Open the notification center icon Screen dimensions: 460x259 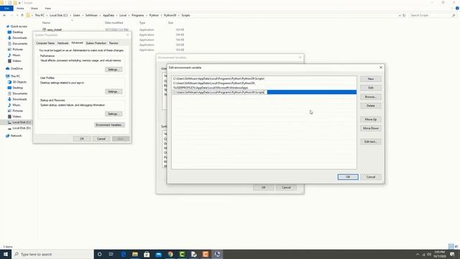pos(452,254)
